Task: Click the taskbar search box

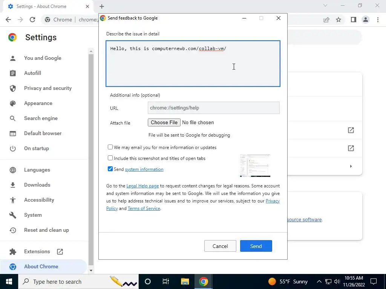Action: [78, 281]
